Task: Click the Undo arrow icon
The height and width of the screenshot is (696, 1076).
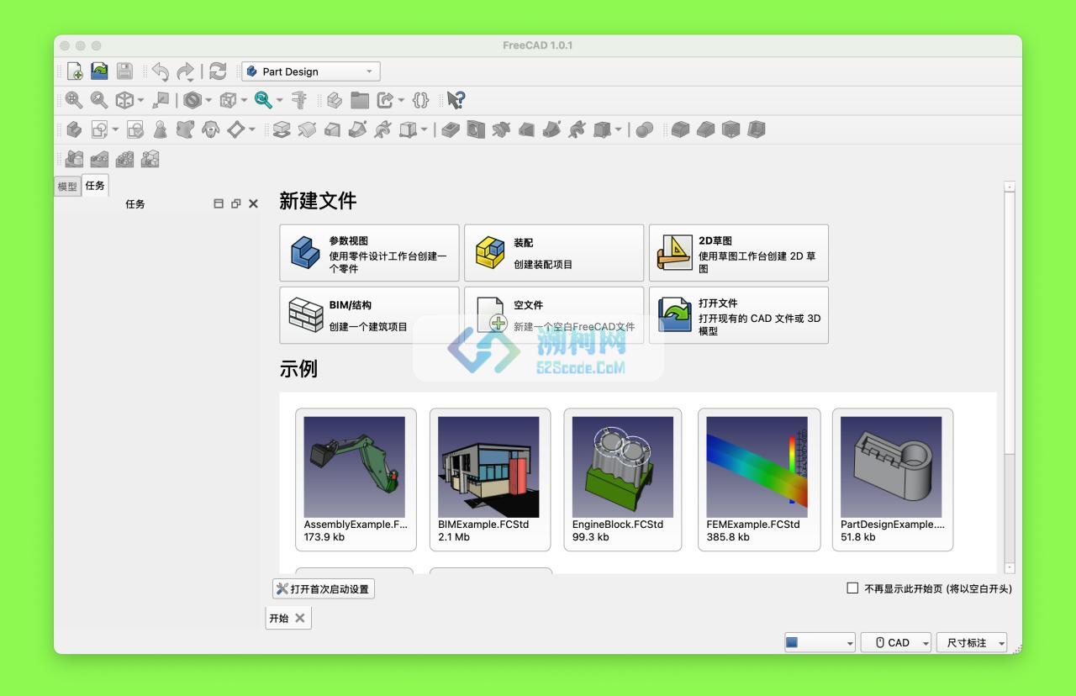Action: pyautogui.click(x=160, y=71)
